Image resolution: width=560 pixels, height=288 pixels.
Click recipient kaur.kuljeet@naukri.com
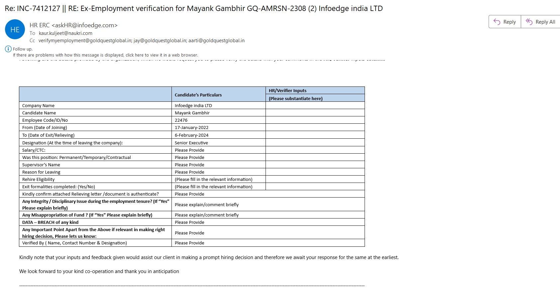(65, 33)
